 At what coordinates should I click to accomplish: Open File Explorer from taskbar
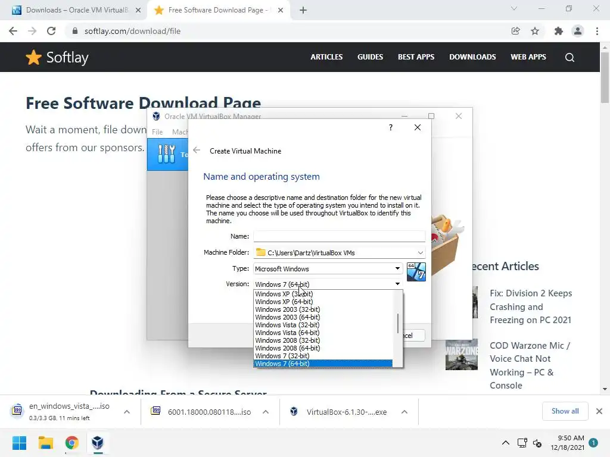click(x=45, y=443)
